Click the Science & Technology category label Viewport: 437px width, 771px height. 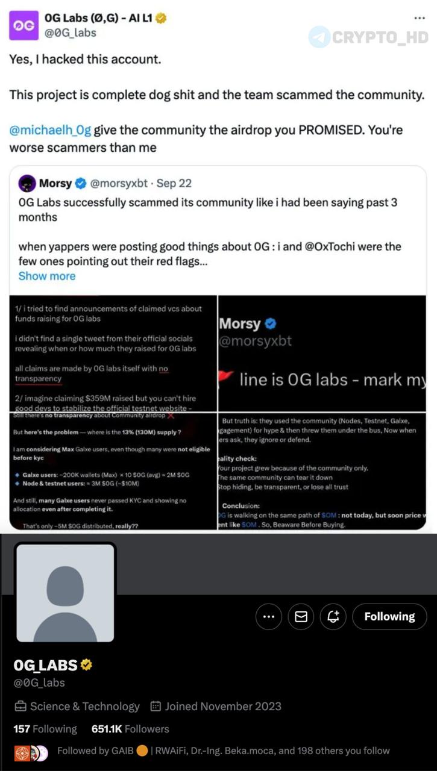click(x=84, y=706)
